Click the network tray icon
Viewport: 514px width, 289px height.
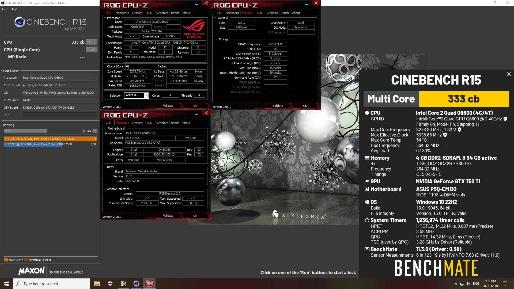click(462, 284)
